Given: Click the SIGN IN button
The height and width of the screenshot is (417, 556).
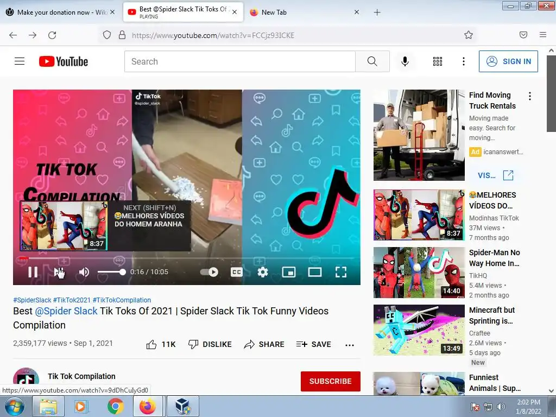Looking at the screenshot, I should pos(508,61).
